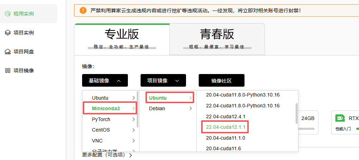Choose 22.04-cuda12.4.1 image version

(x=225, y=116)
